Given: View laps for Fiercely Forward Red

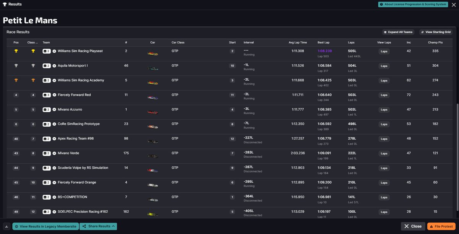Looking at the screenshot, I should [384, 95].
